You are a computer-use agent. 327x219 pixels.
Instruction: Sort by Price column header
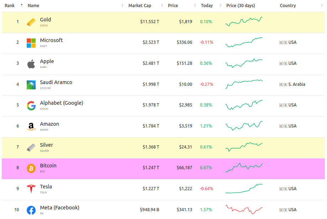pyautogui.click(x=173, y=6)
